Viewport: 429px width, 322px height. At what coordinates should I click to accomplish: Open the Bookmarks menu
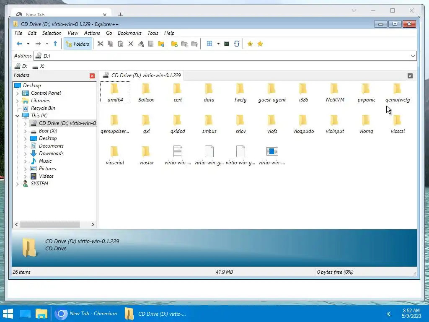tap(129, 33)
